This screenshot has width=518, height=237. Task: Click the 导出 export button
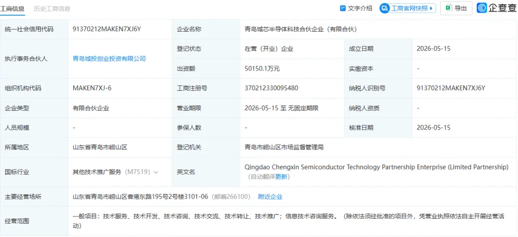click(x=456, y=8)
